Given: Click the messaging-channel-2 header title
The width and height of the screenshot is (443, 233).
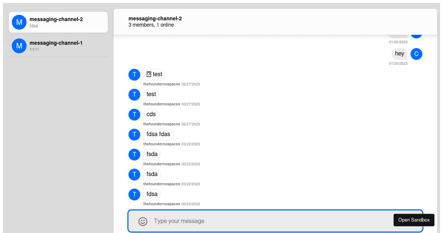Looking at the screenshot, I should (155, 18).
